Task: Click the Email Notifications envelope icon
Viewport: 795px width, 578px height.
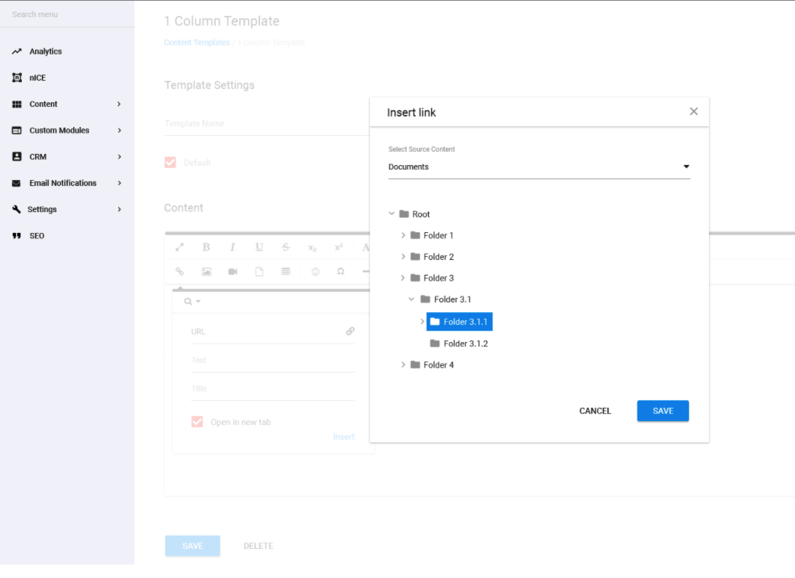Action: coord(16,184)
